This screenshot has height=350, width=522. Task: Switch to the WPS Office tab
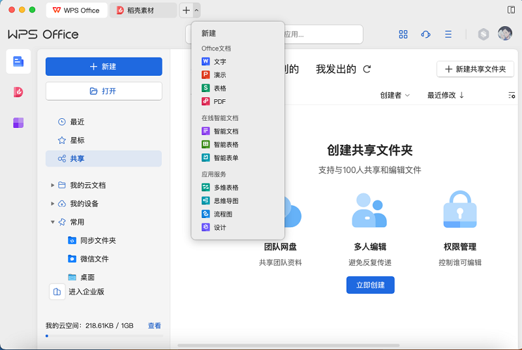coord(76,10)
